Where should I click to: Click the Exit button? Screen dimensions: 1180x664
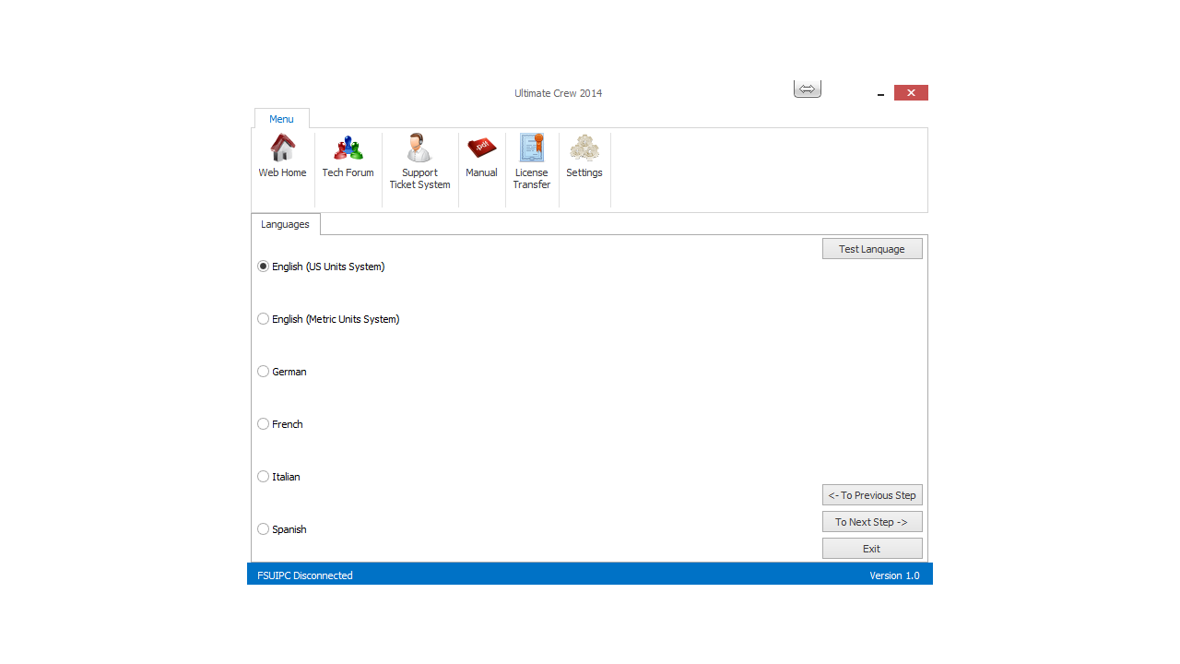pos(872,549)
